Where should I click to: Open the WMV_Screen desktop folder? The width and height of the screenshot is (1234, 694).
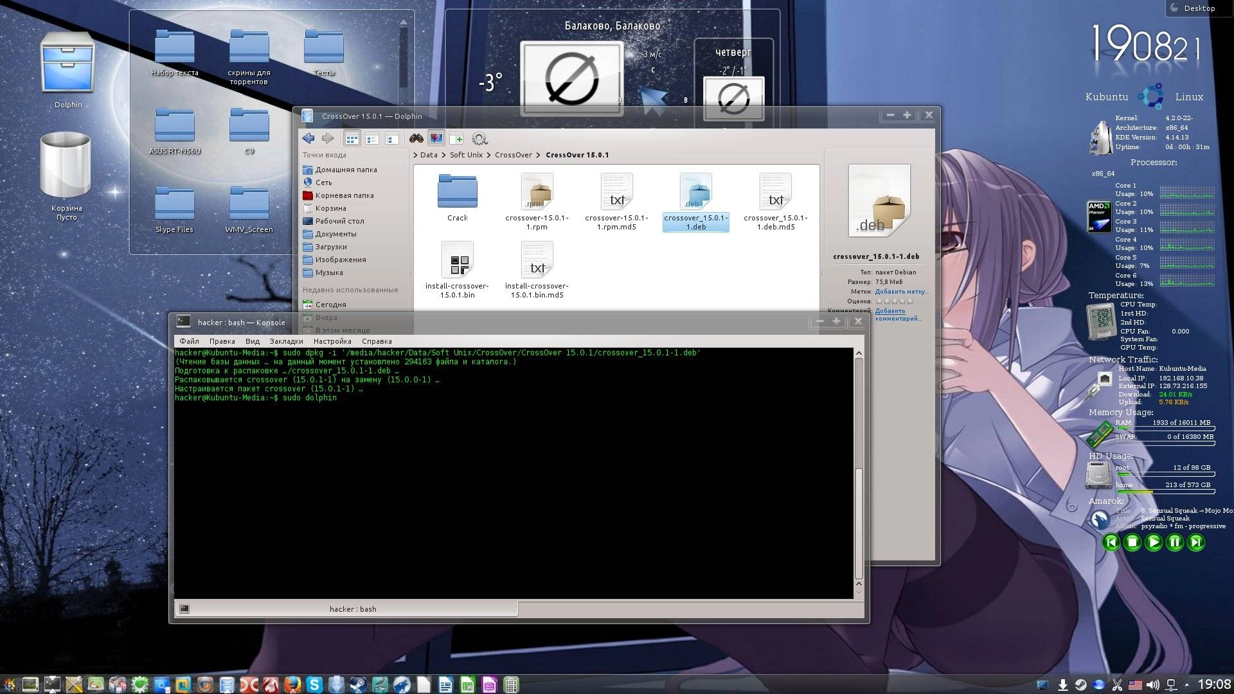[x=249, y=209]
